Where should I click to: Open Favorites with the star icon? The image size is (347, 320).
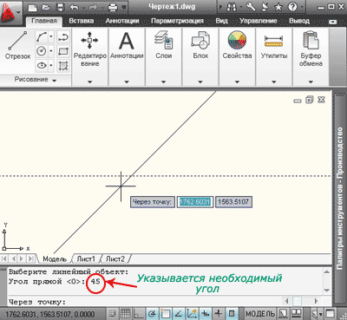pyautogui.click(x=278, y=7)
